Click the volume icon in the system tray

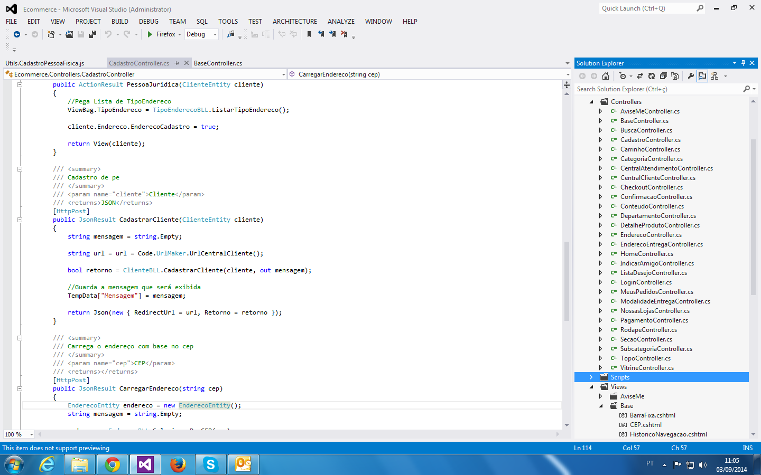(703, 465)
